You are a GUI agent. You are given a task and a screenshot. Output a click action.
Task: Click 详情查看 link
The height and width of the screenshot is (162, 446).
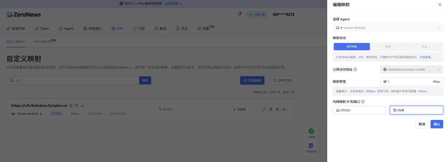(x=426, y=57)
